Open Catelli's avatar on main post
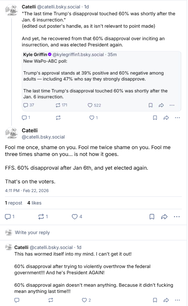Viewport: 188px width, 306px height. [x=12, y=133]
